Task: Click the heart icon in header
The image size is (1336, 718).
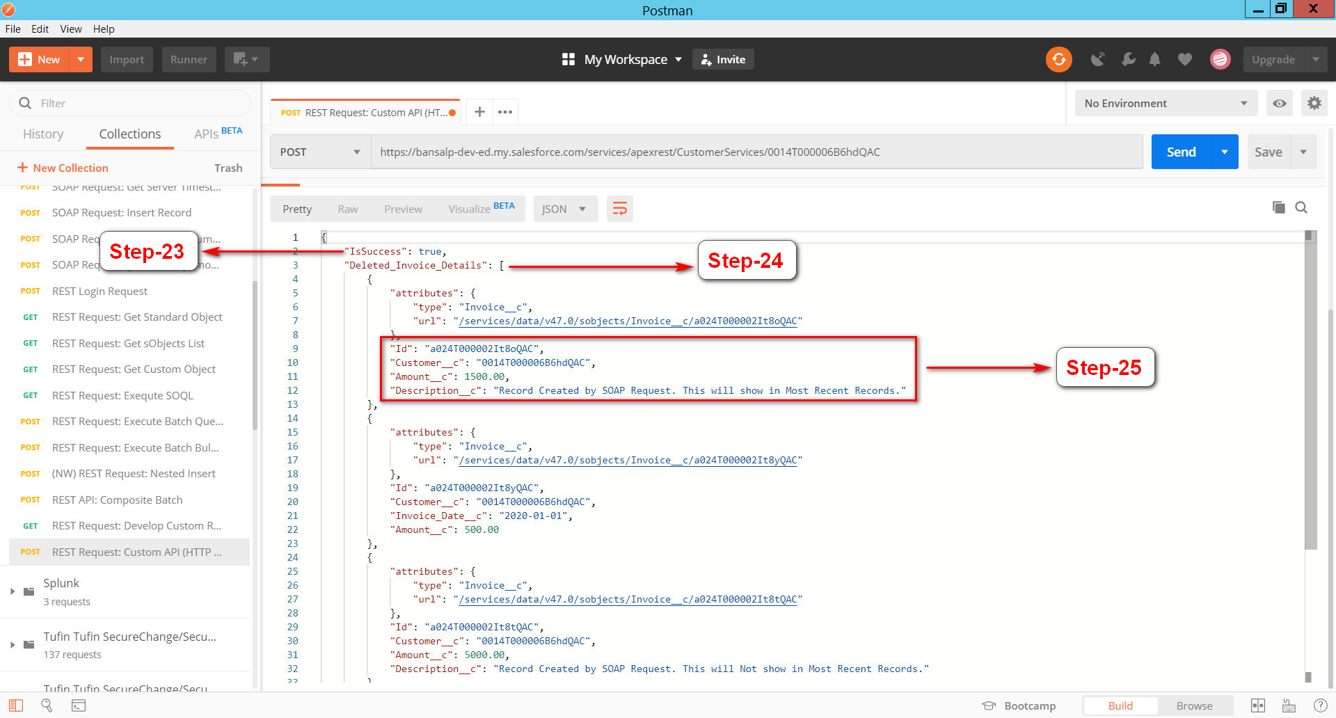Action: click(x=1185, y=60)
